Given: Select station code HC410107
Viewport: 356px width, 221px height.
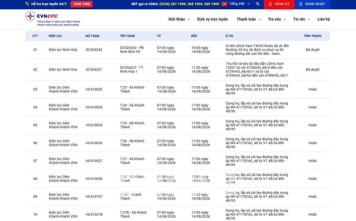Looking at the screenshot, I should tap(94, 196).
